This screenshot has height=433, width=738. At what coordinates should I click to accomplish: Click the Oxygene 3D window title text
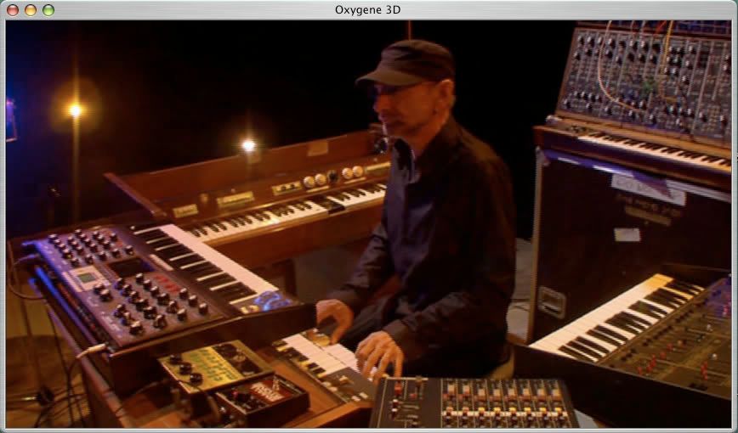coord(368,9)
